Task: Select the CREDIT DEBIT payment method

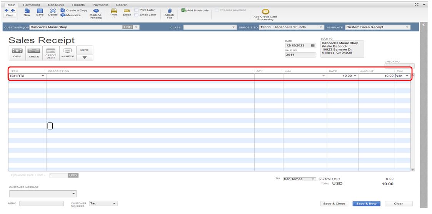Action: click(x=51, y=53)
